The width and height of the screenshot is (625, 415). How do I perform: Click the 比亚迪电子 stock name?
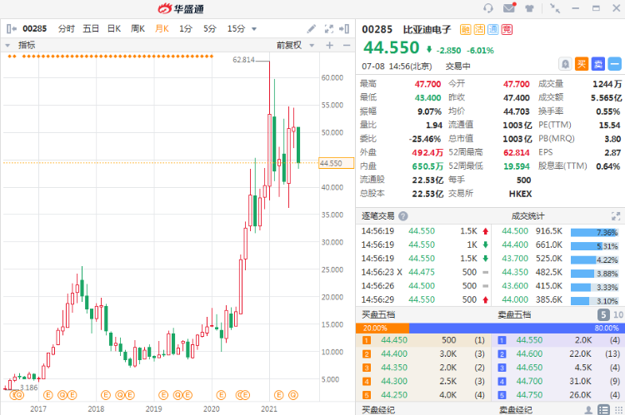427,29
